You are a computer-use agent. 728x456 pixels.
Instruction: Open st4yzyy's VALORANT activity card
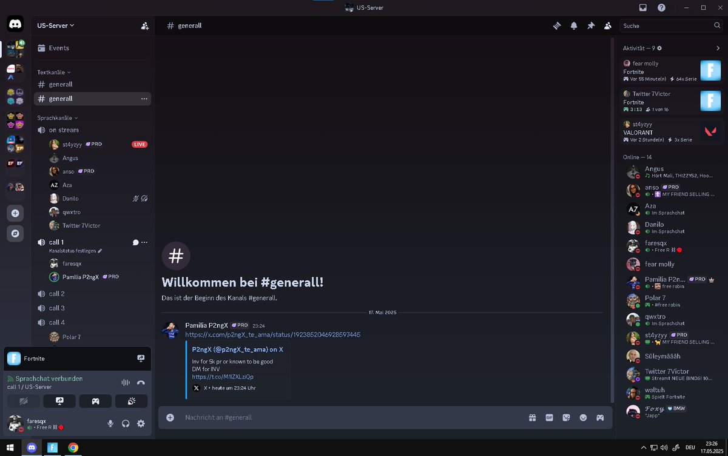click(x=672, y=131)
